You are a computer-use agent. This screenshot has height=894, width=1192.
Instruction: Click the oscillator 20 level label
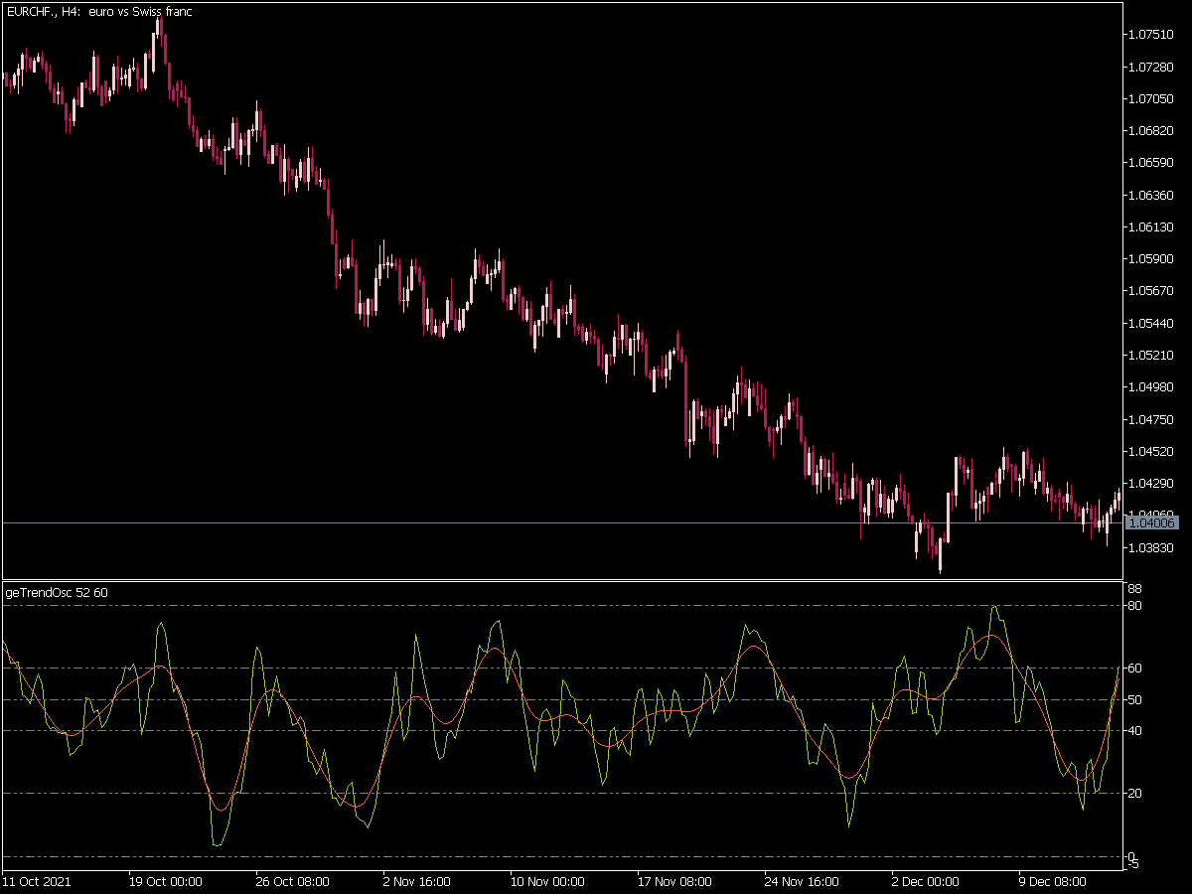pos(1135,794)
